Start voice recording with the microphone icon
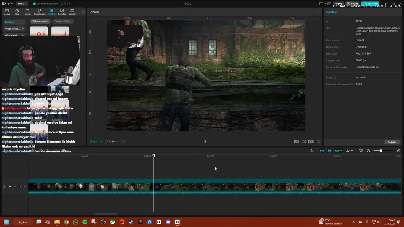 [312, 151]
